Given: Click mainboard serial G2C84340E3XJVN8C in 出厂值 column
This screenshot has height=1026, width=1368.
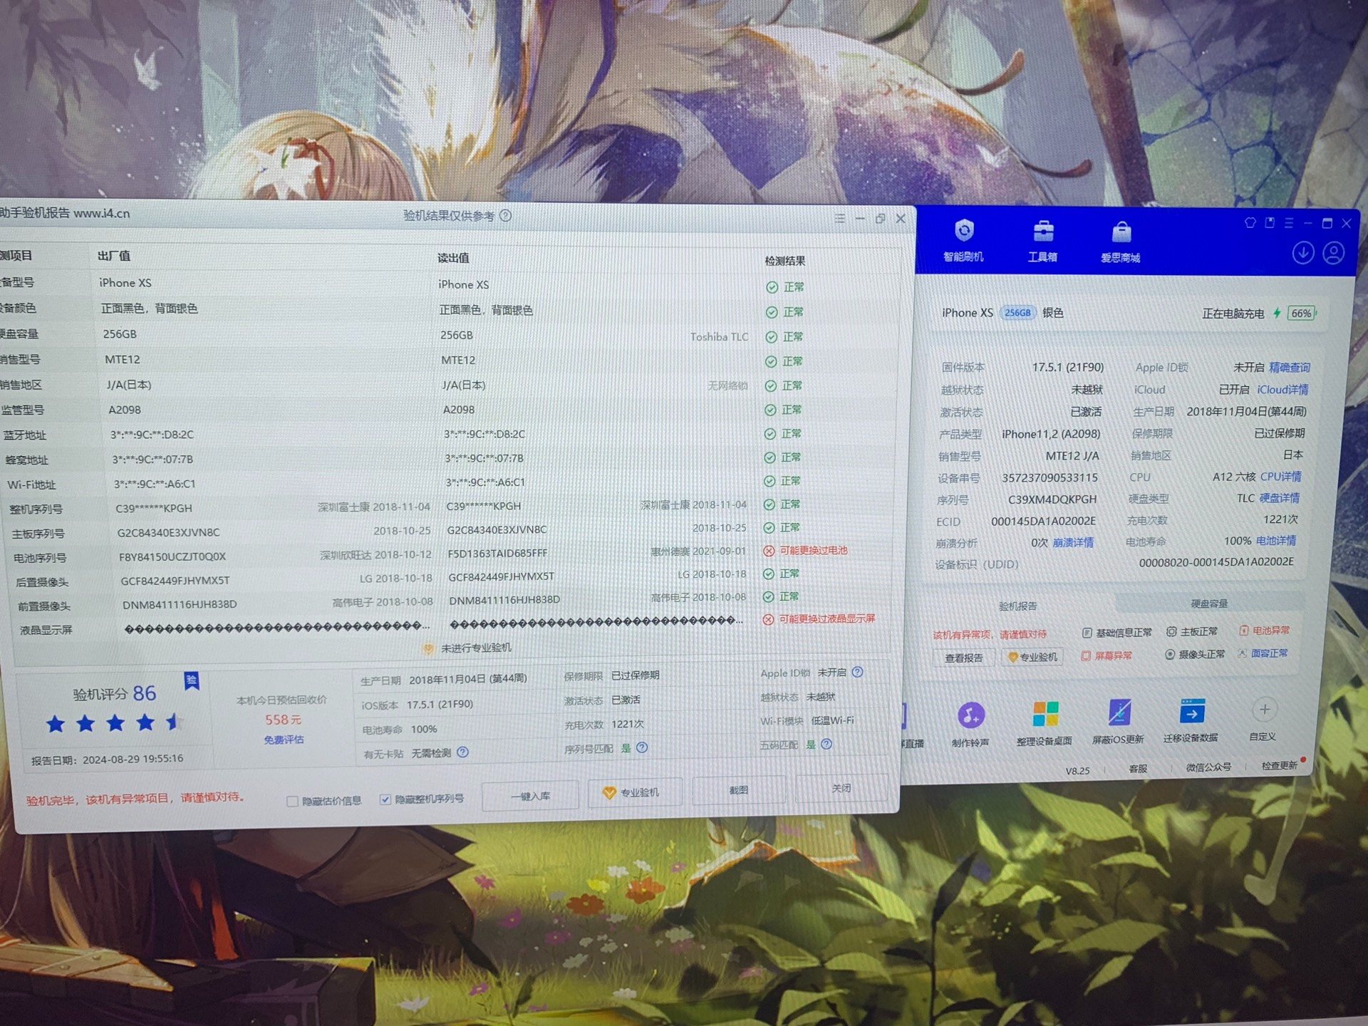Looking at the screenshot, I should click(x=168, y=533).
